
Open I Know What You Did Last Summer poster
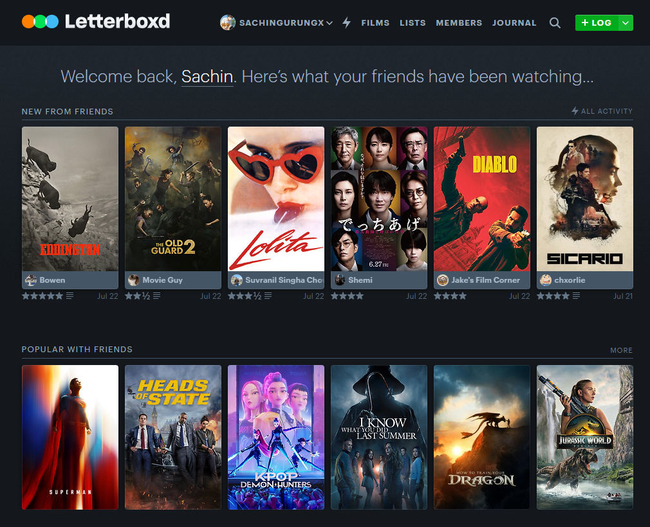tap(379, 437)
